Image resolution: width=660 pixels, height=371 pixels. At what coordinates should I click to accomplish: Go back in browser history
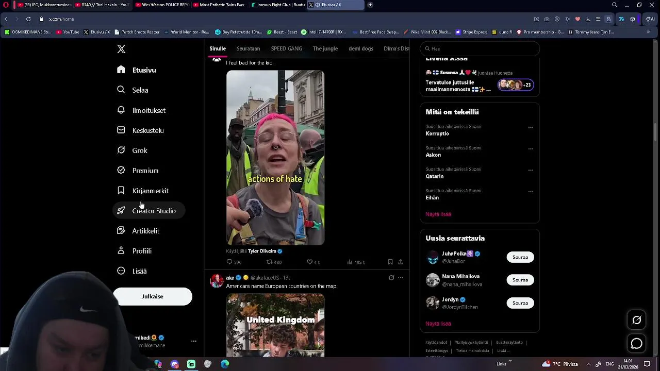tap(6, 19)
